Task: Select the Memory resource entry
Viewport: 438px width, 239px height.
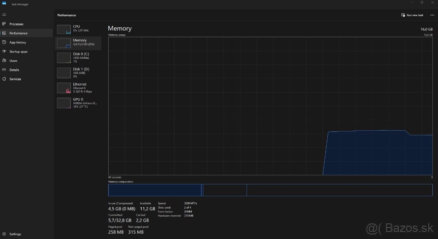Action: 78,42
